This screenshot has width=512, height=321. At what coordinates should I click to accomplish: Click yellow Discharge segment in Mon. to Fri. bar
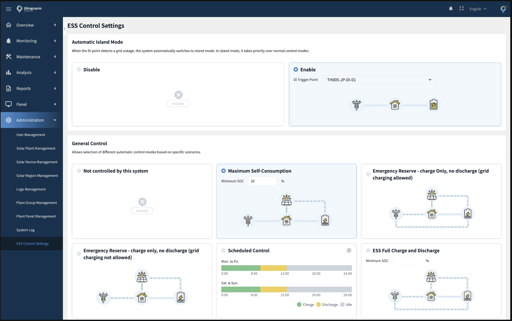(x=273, y=268)
